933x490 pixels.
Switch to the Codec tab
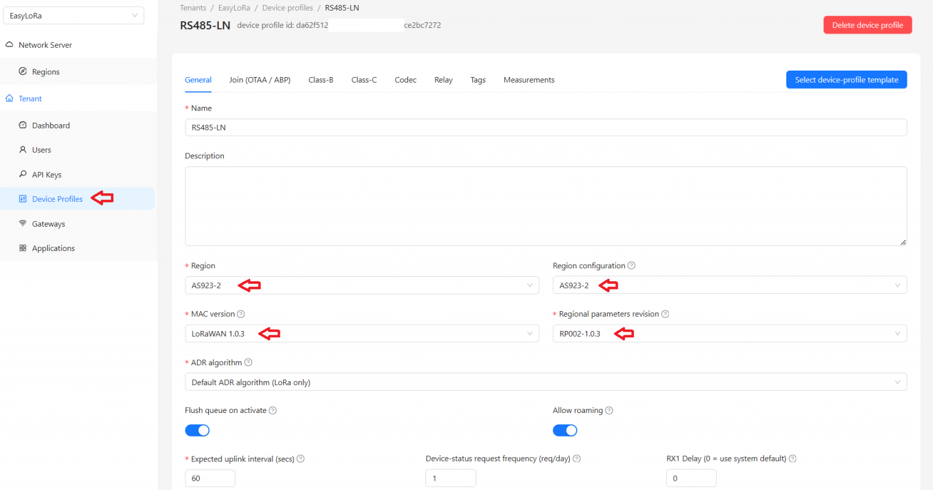click(x=406, y=79)
